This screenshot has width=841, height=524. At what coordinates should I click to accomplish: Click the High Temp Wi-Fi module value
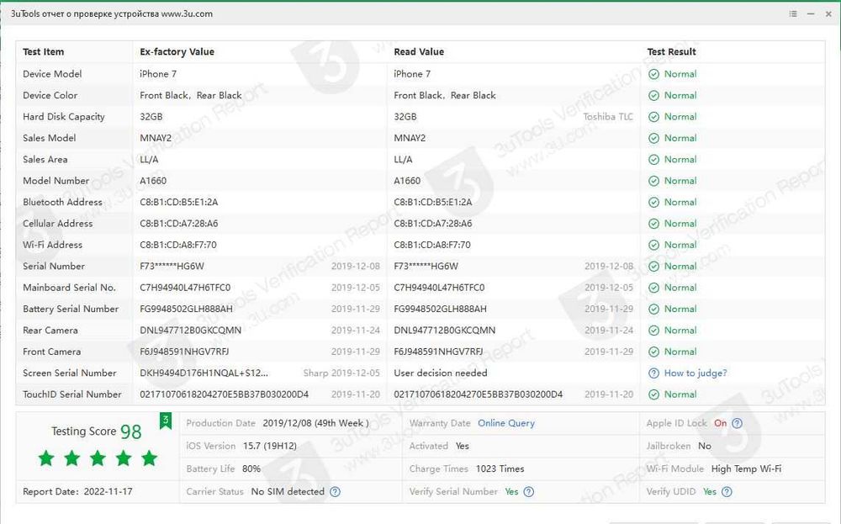pos(746,468)
